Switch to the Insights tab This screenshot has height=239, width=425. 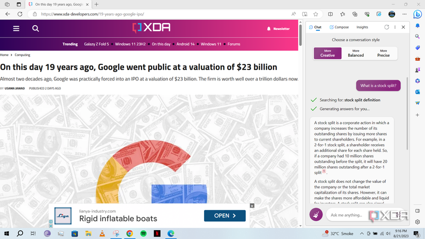(x=362, y=27)
